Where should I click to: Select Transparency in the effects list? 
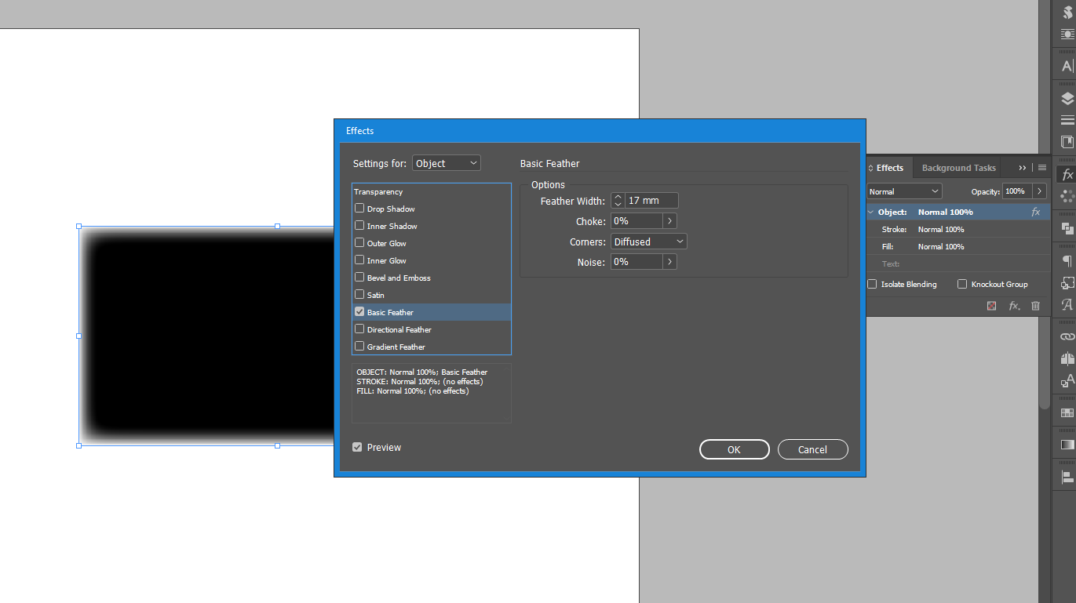(x=432, y=191)
